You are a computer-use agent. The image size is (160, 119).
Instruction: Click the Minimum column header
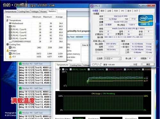pyautogui.click(x=37, y=17)
